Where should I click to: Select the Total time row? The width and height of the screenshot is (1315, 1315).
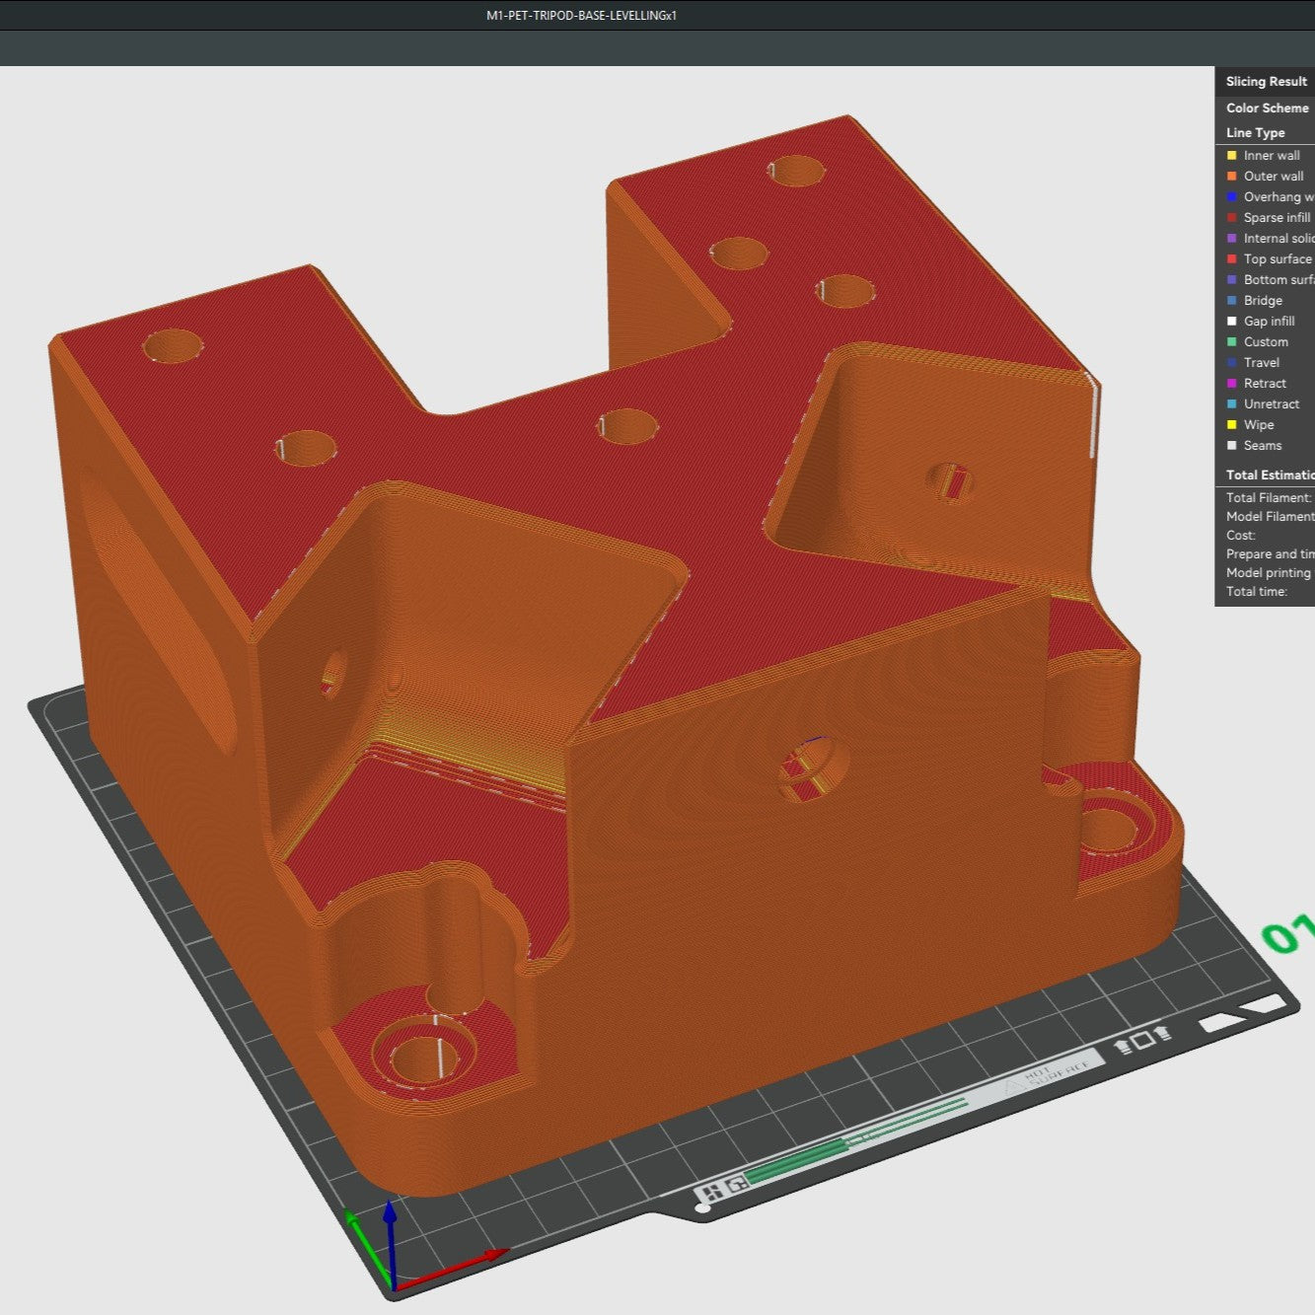click(x=1258, y=591)
